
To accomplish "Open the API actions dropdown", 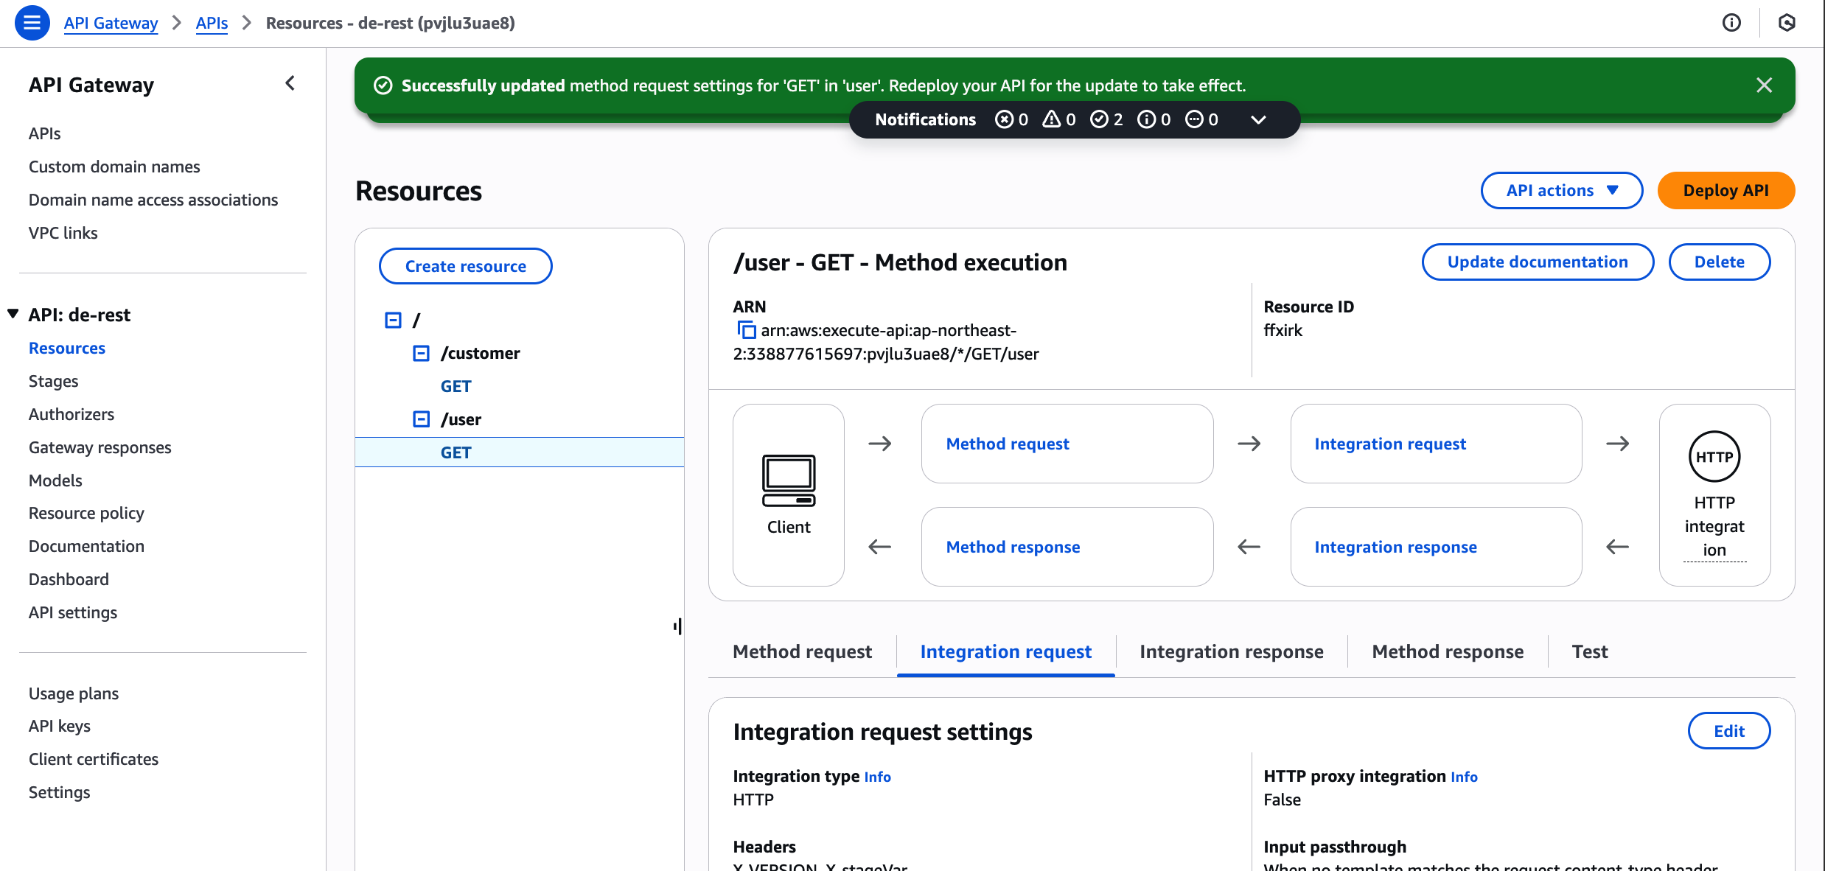I will [x=1561, y=190].
